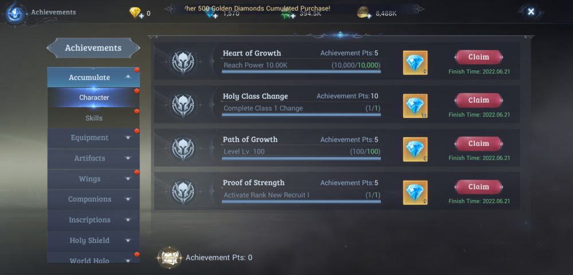Viewport: 573px width, 275px height.
Task: Claim the Proof of Strength reward
Action: pos(478,187)
